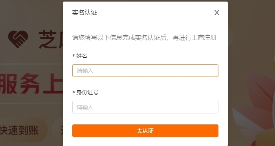Click the 实名认证 dialog title
Viewport: 275px width, 146px height.
coord(84,13)
